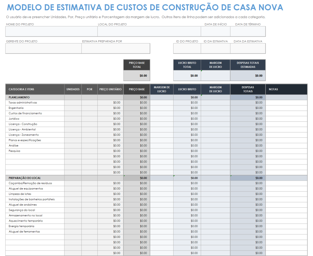Image resolution: width=313 pixels, height=256 pixels.
Task: Select the LUCRO BRUTO TOTAL value cell
Action: [187, 75]
